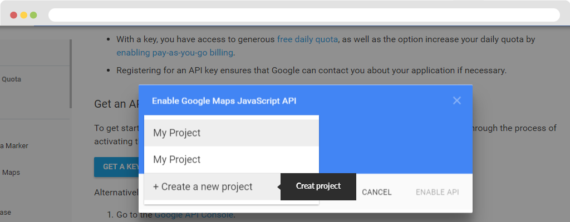Click the CANCEL button
This screenshot has height=222, width=570.
tap(377, 192)
